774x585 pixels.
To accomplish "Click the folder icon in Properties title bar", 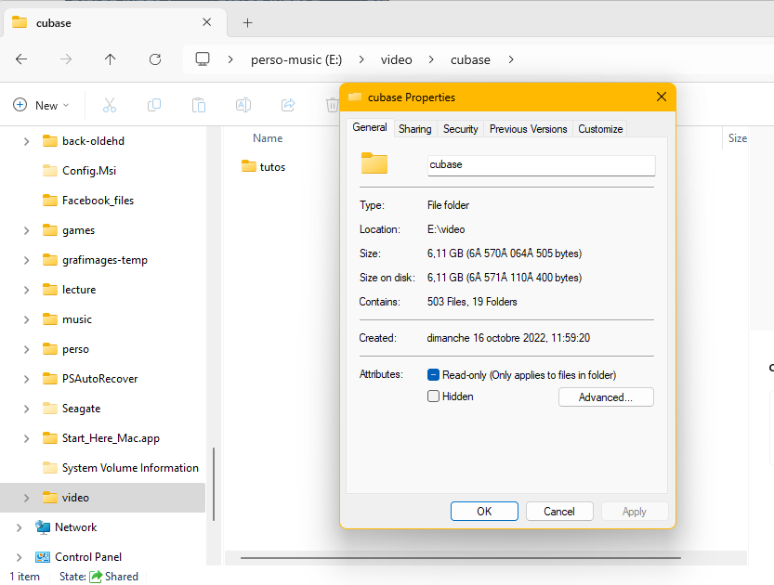I will (355, 97).
